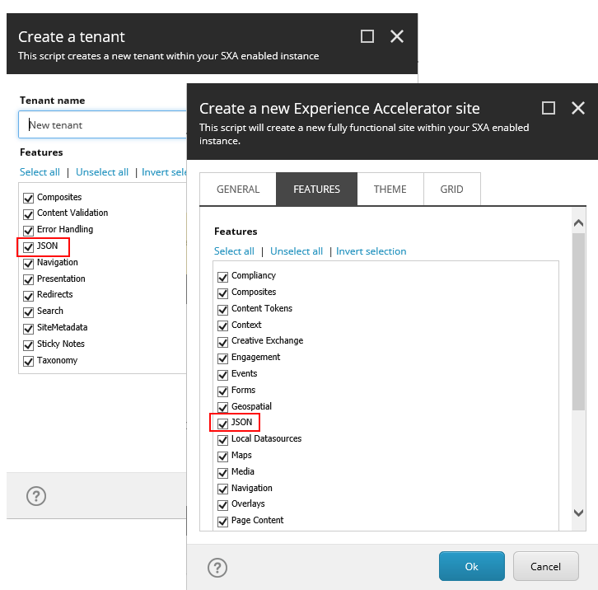This screenshot has width=598, height=590.
Task: Click the Tenant name input field
Action: (x=103, y=125)
